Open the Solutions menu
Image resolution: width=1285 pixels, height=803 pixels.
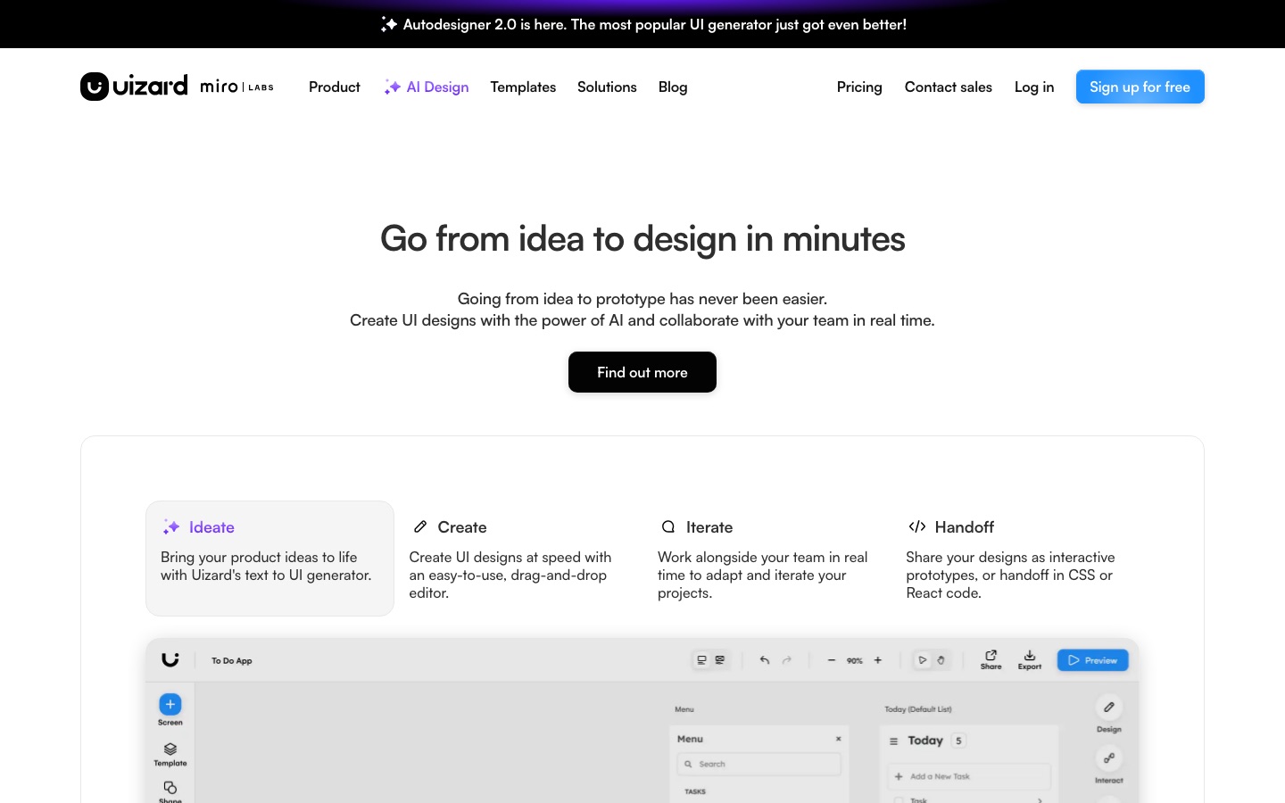[x=607, y=87]
